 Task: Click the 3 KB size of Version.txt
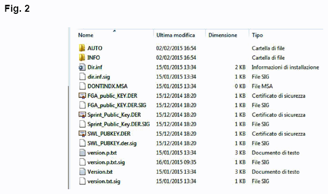(x=240, y=172)
